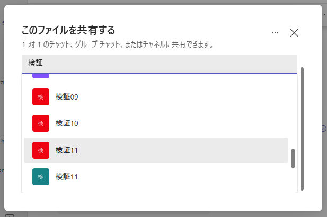Pick the 検証11 name beside teal avatar
Image resolution: width=327 pixels, height=217 pixels.
[x=67, y=177]
